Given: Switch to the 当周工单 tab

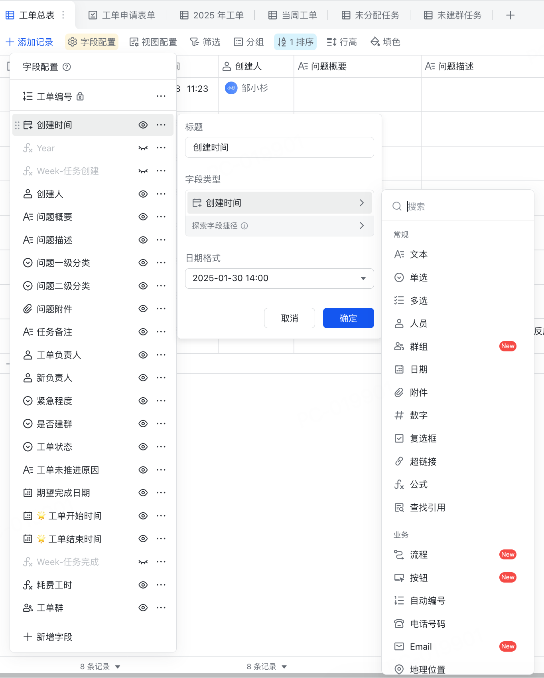Looking at the screenshot, I should [x=293, y=15].
